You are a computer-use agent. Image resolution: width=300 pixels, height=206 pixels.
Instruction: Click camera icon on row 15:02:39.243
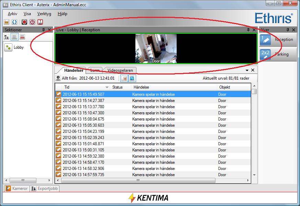pyautogui.click(x=58, y=138)
